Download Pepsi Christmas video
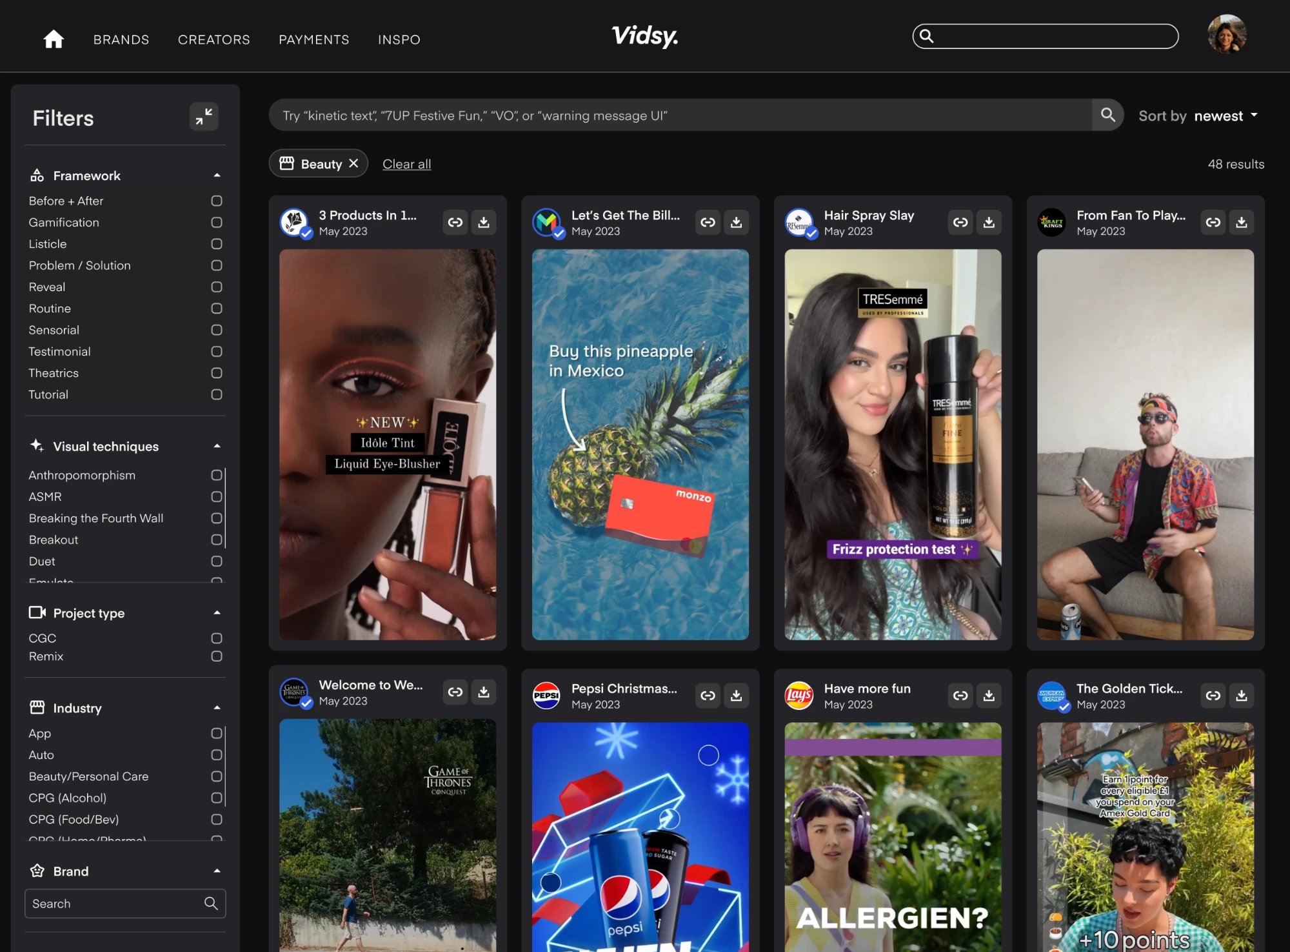The width and height of the screenshot is (1290, 952). (x=737, y=696)
